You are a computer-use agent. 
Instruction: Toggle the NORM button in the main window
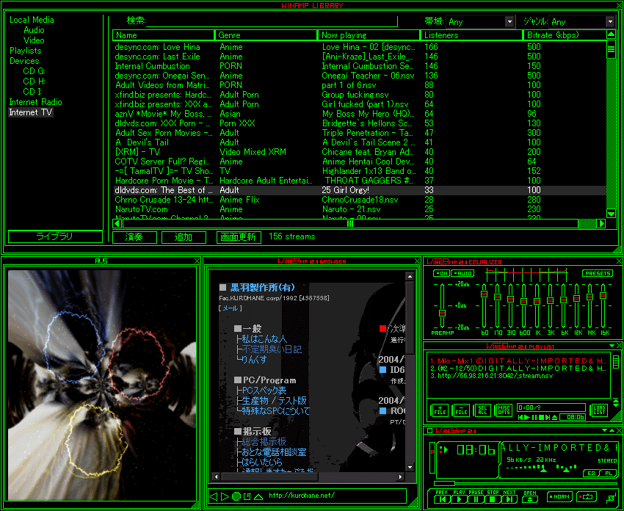coord(559,496)
